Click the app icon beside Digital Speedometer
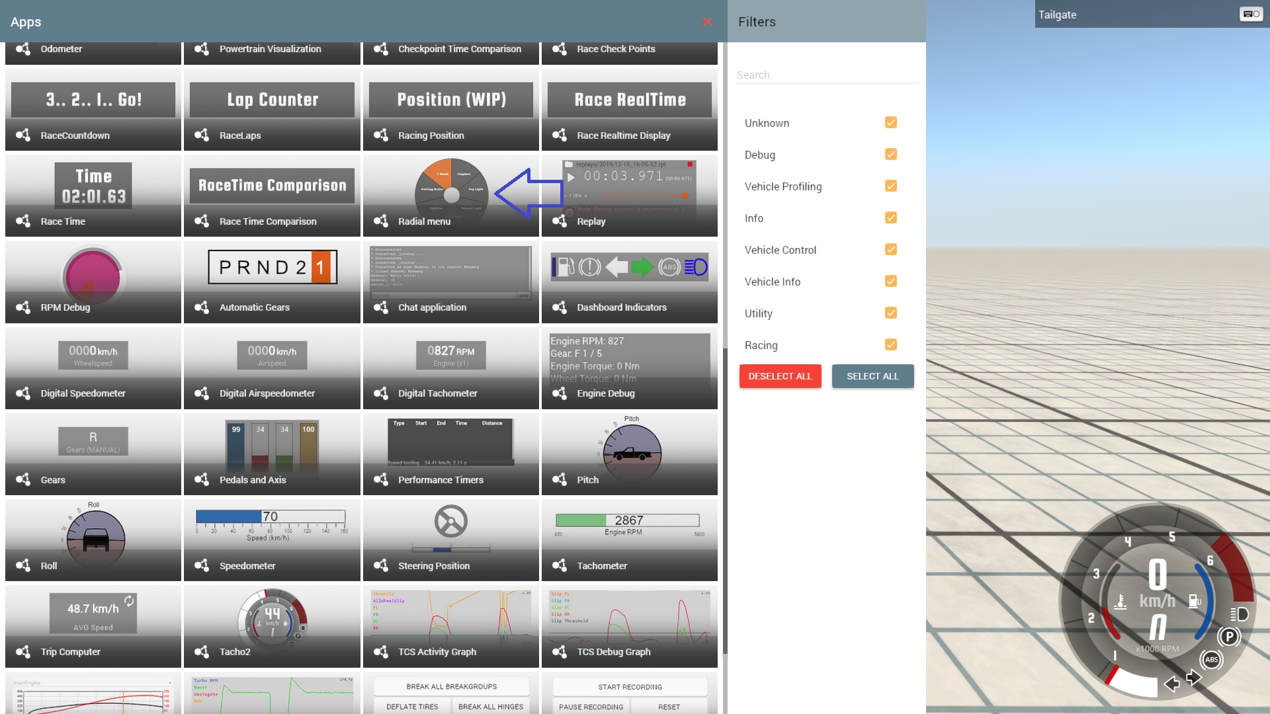Screen dimensions: 1270x714 (x=23, y=393)
